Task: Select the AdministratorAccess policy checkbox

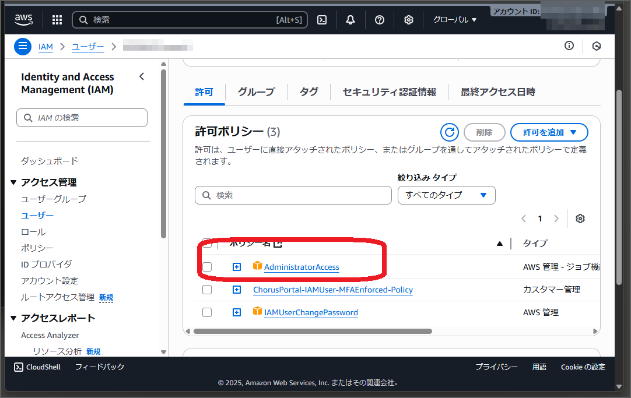Action: (x=207, y=267)
